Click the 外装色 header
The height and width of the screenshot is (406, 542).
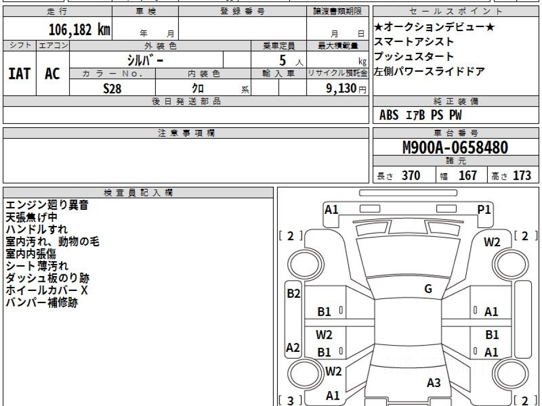tap(160, 46)
